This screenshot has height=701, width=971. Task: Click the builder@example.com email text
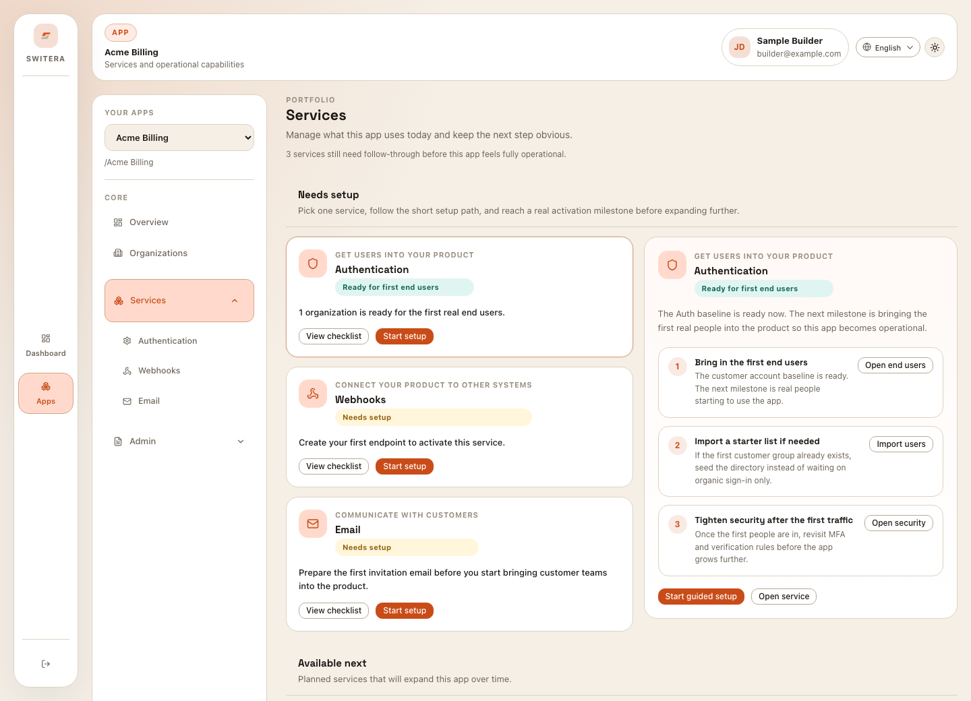[x=799, y=54]
